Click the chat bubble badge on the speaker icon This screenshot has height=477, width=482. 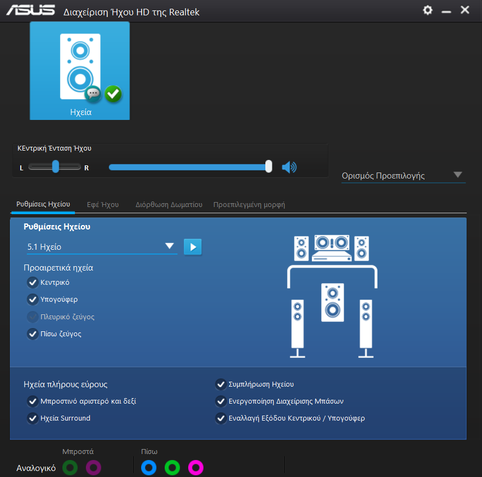93,93
